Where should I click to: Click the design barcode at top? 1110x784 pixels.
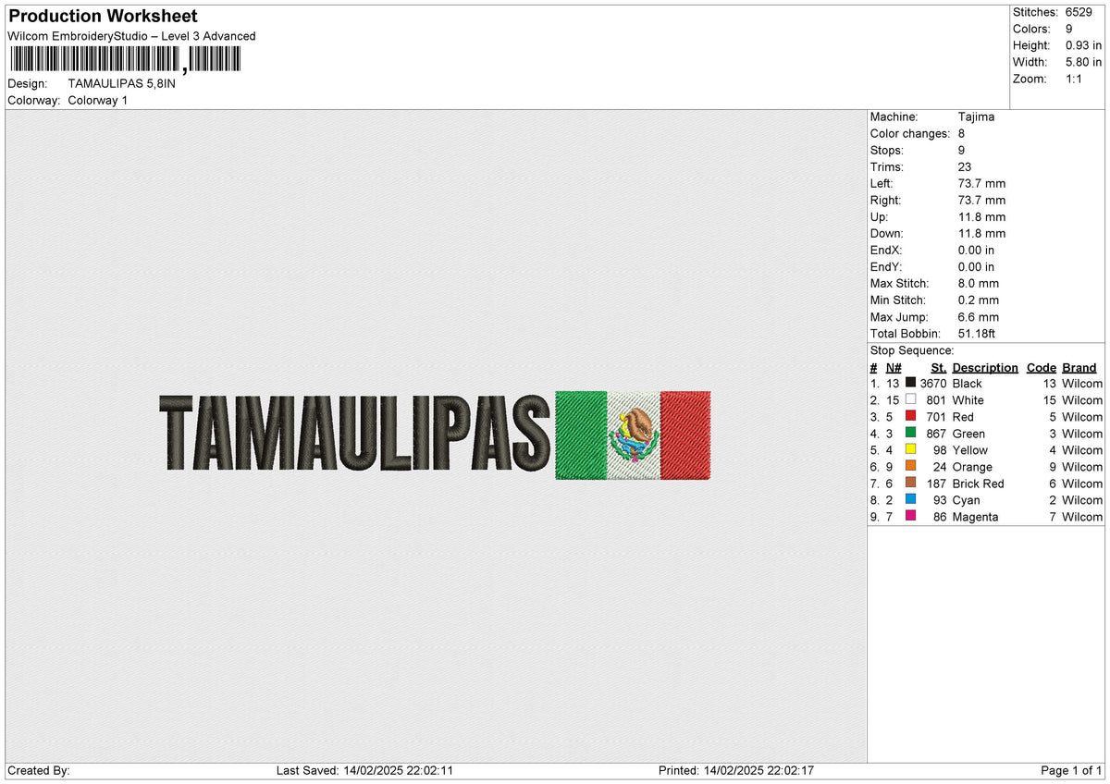(x=124, y=60)
